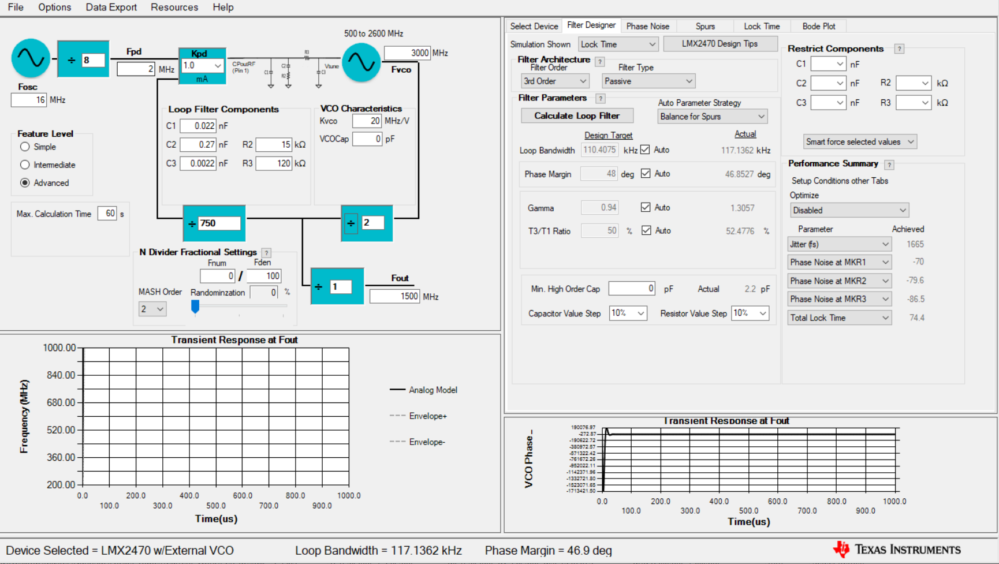Toggle the Phase Margin Auto checkbox
Image resolution: width=999 pixels, height=564 pixels.
pyautogui.click(x=646, y=173)
